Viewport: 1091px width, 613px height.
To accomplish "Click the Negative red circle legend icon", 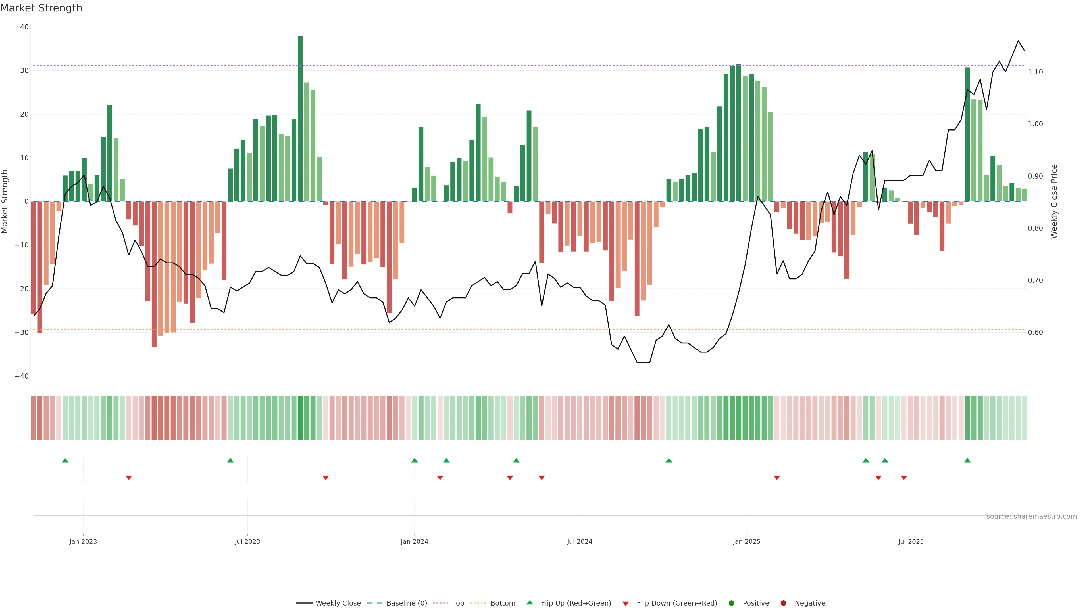I will [x=783, y=603].
